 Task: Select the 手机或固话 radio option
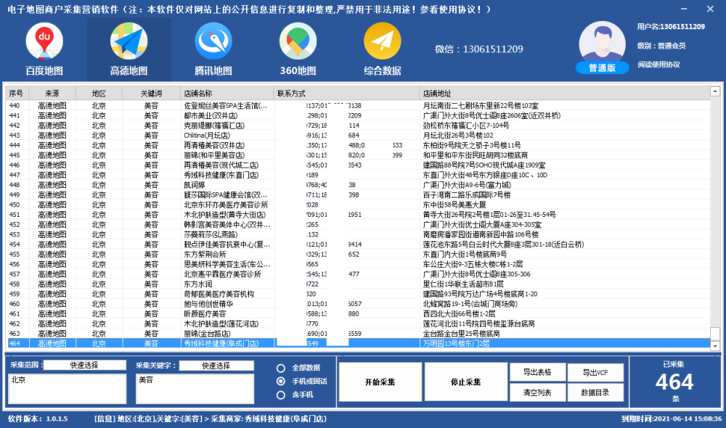280,382
